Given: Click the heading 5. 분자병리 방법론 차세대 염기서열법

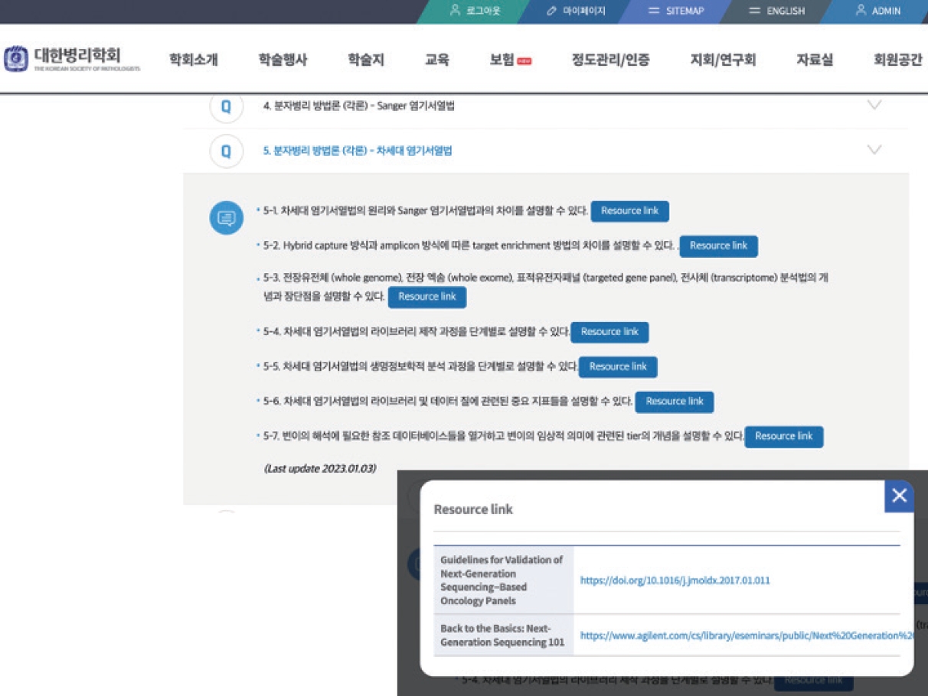Looking at the screenshot, I should coord(358,151).
